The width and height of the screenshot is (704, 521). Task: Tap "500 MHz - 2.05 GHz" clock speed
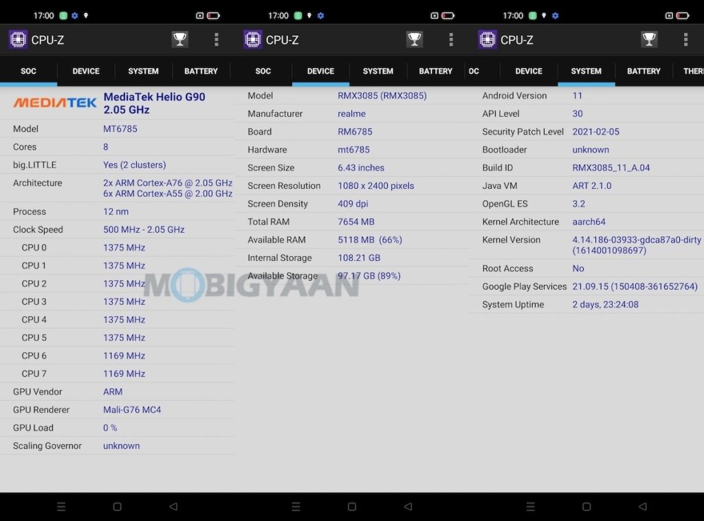(144, 229)
